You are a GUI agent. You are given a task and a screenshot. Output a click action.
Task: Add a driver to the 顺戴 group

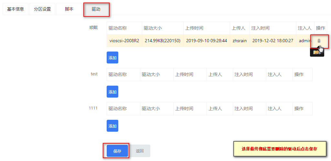tap(112, 58)
